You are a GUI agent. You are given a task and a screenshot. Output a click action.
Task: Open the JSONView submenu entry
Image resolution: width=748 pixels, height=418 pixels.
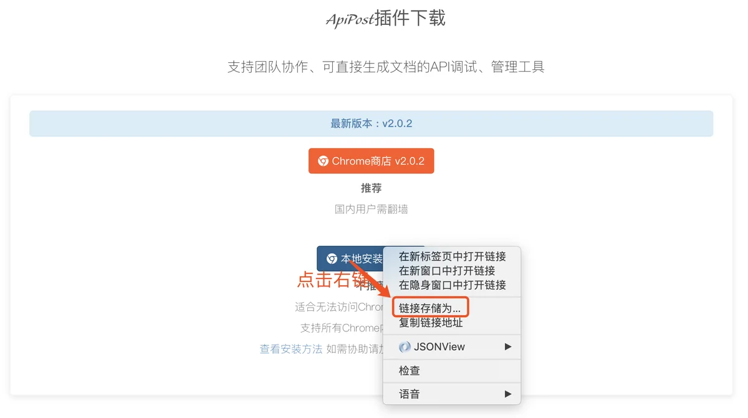452,346
